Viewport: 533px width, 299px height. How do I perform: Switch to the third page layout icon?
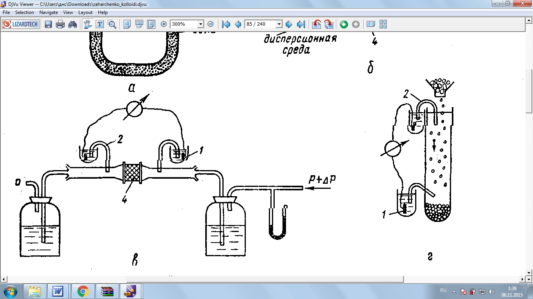(151, 24)
